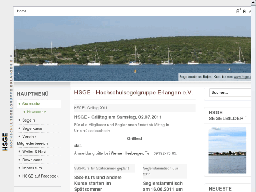Click heading 'SSS-Kurs und andere Kurse starten'
Screen dimensions: 256x192
pyautogui.click(x=98, y=183)
